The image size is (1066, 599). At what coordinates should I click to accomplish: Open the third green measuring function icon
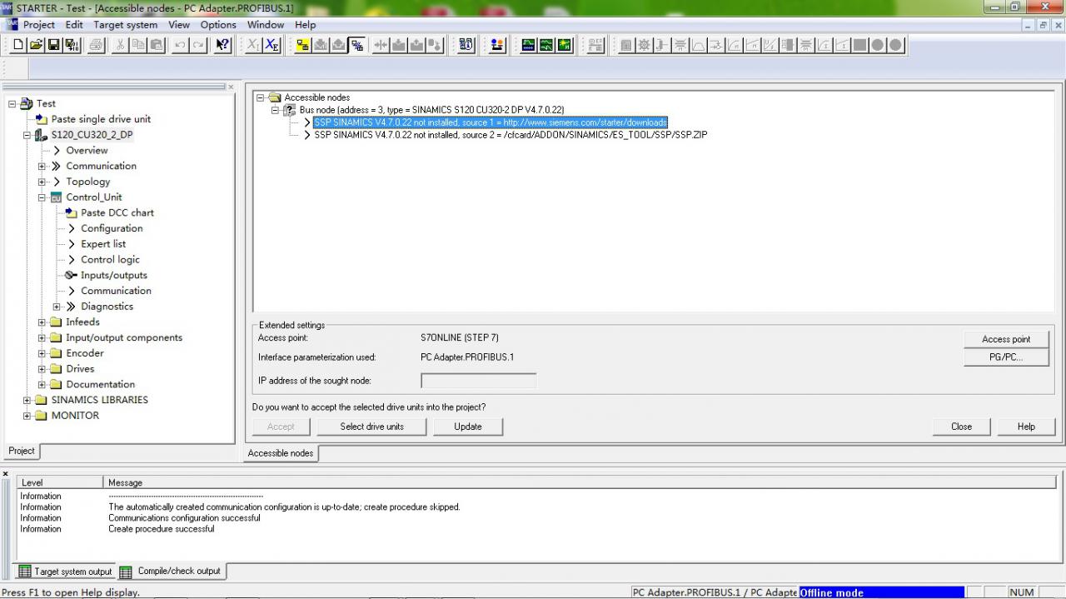[x=565, y=45]
